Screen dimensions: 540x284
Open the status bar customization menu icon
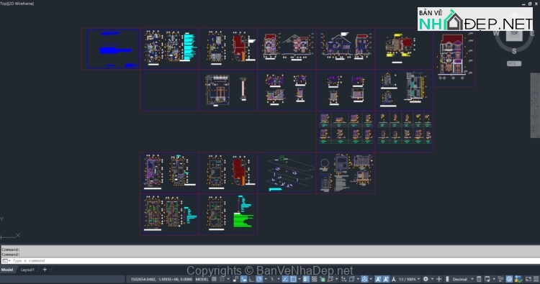pyautogui.click(x=536, y=279)
